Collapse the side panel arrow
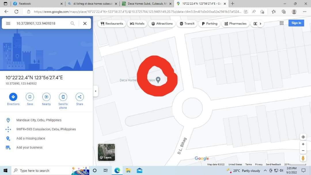 (x=96, y=91)
